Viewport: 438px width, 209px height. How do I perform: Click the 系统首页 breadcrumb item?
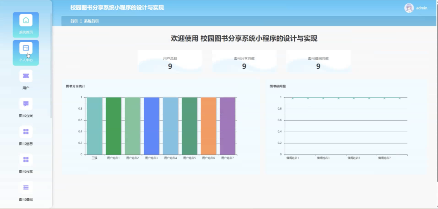click(92, 21)
